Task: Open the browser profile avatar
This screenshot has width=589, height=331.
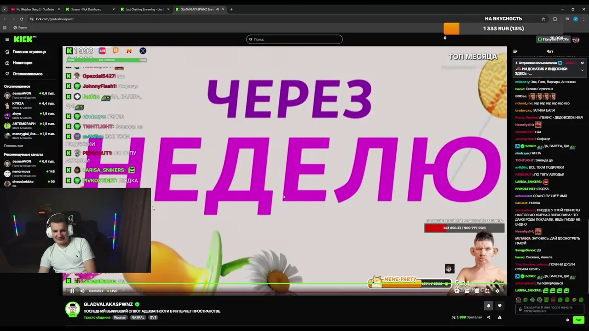Action: [576, 19]
